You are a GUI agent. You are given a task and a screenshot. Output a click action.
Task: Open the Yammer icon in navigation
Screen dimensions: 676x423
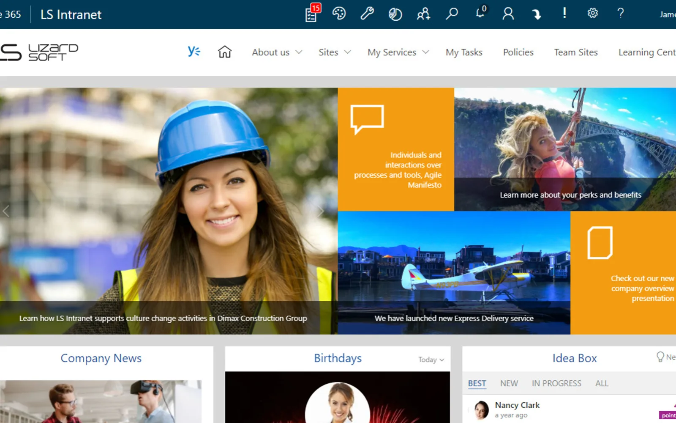194,52
